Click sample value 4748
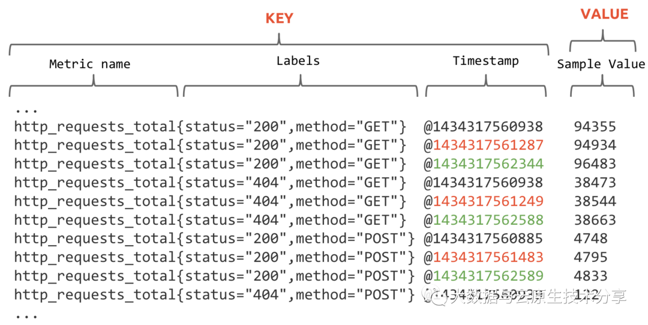The height and width of the screenshot is (325, 648). coord(590,238)
